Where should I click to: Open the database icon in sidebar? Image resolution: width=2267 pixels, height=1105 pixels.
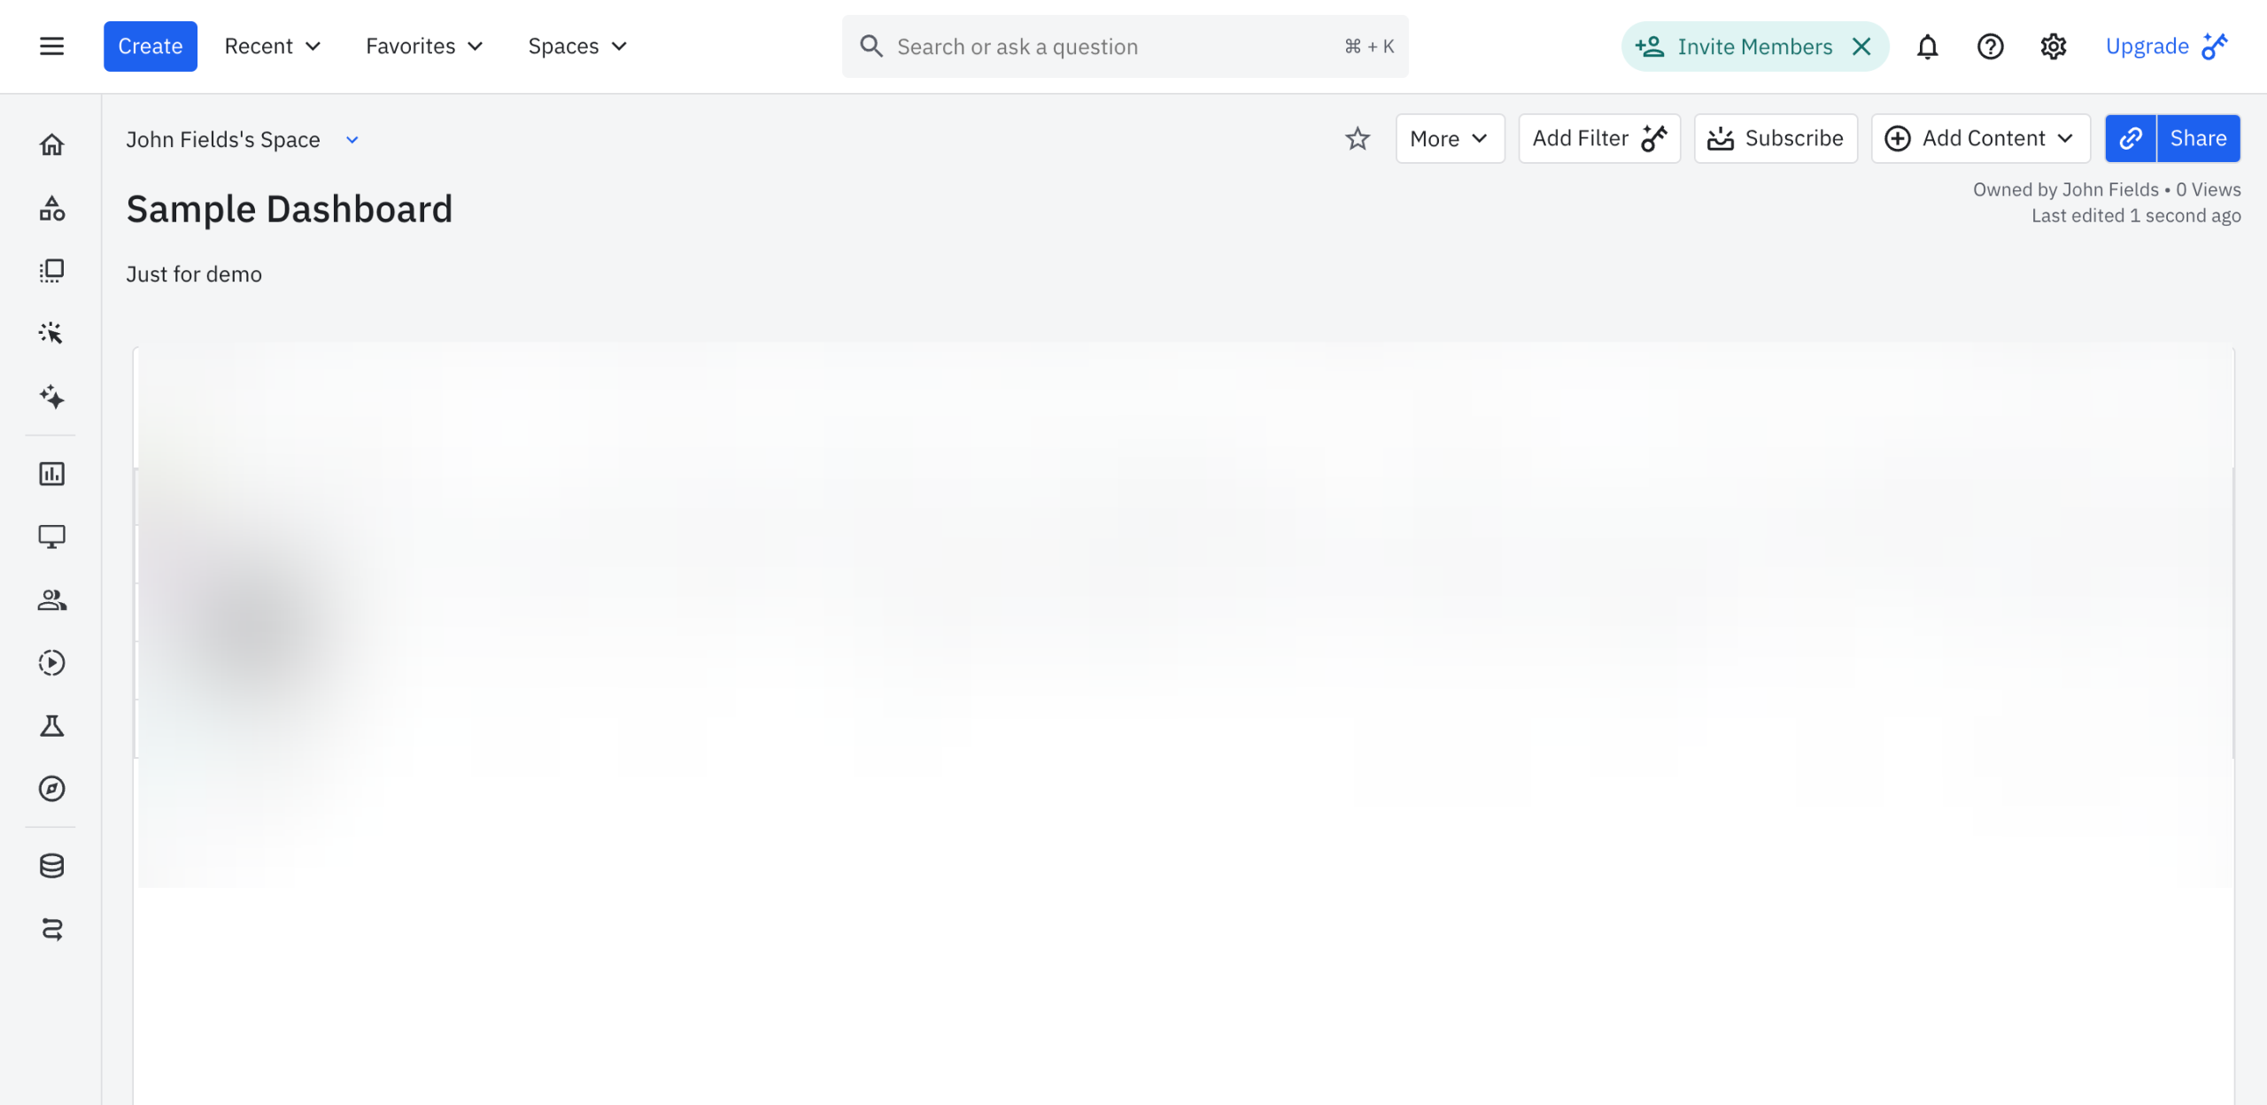[51, 866]
